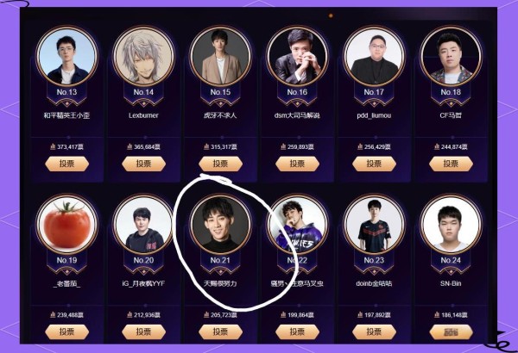Click the 投票 button under the tomato avatar
Viewport: 518px width, 353px height.
pos(66,331)
